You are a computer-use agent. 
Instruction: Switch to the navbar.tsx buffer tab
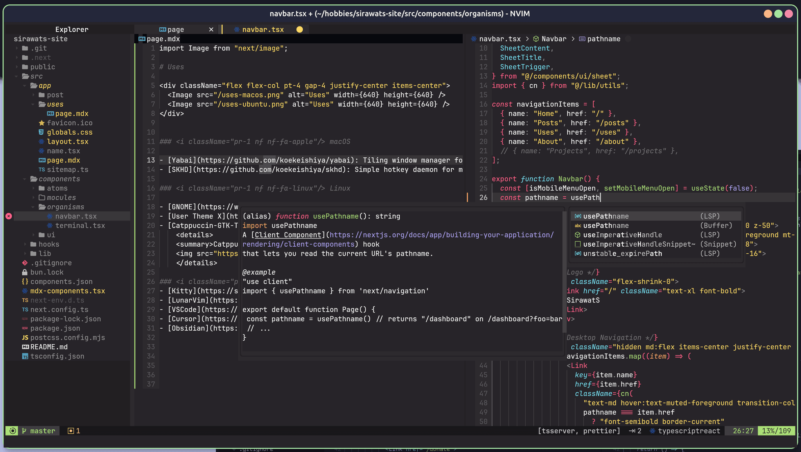(x=263, y=30)
